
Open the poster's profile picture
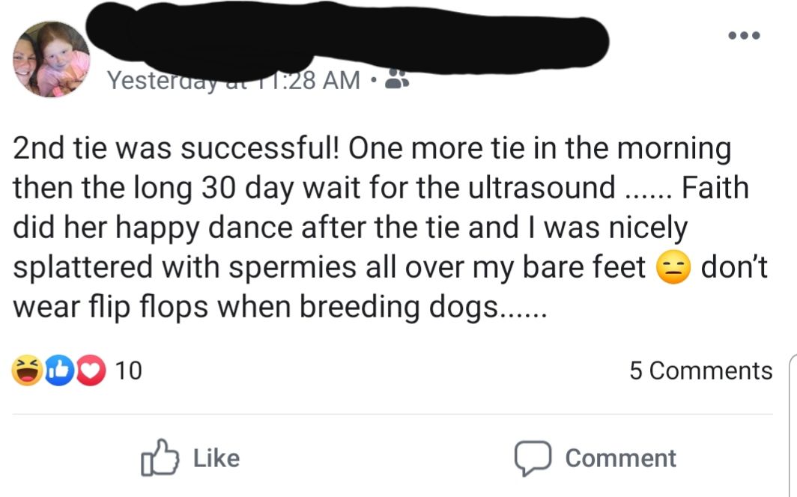[x=52, y=59]
